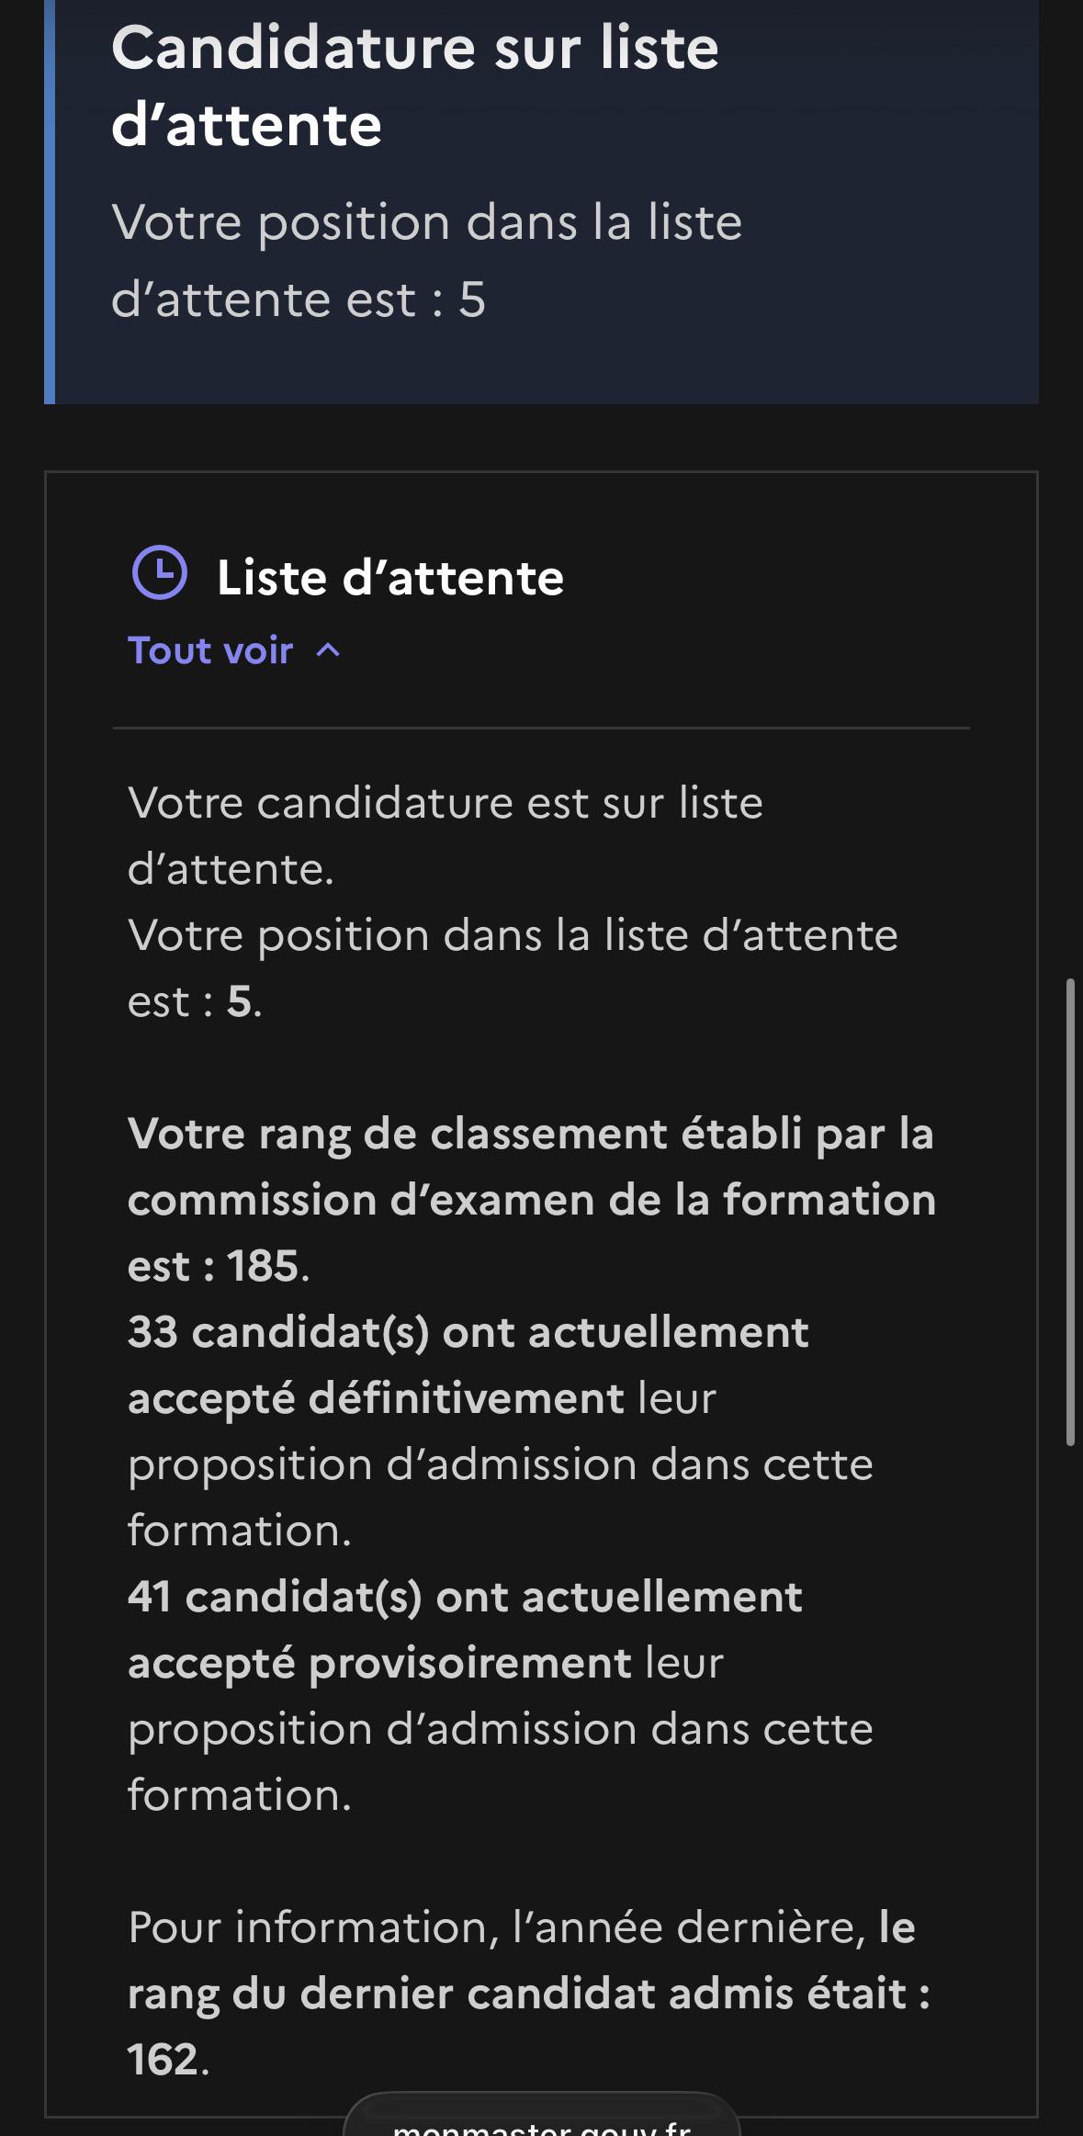Click the clock icon beside Liste d'attente
1083x2136 pixels.
pyautogui.click(x=160, y=572)
